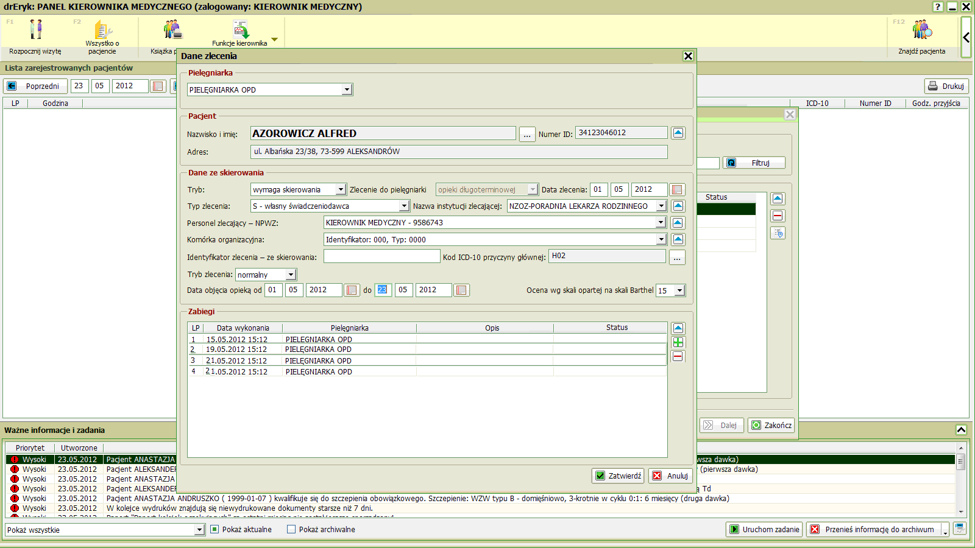Select Zabiegi row dated 15.05.2012 15:12
This screenshot has height=548, width=975.
427,339
